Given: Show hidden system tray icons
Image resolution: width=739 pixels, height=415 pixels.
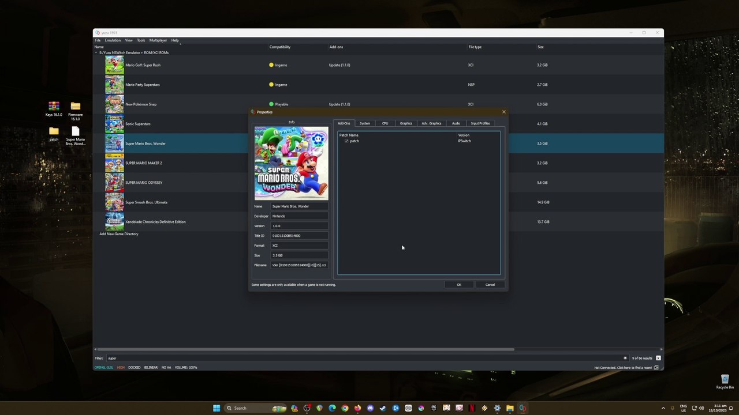Looking at the screenshot, I should point(663,408).
